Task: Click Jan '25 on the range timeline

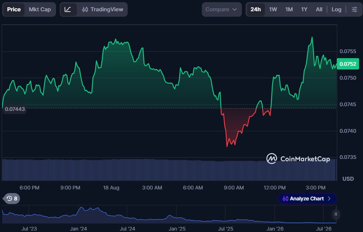Action: coord(177,229)
